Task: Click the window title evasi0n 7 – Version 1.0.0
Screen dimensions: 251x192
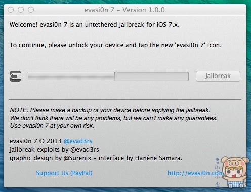Action: tap(124, 10)
